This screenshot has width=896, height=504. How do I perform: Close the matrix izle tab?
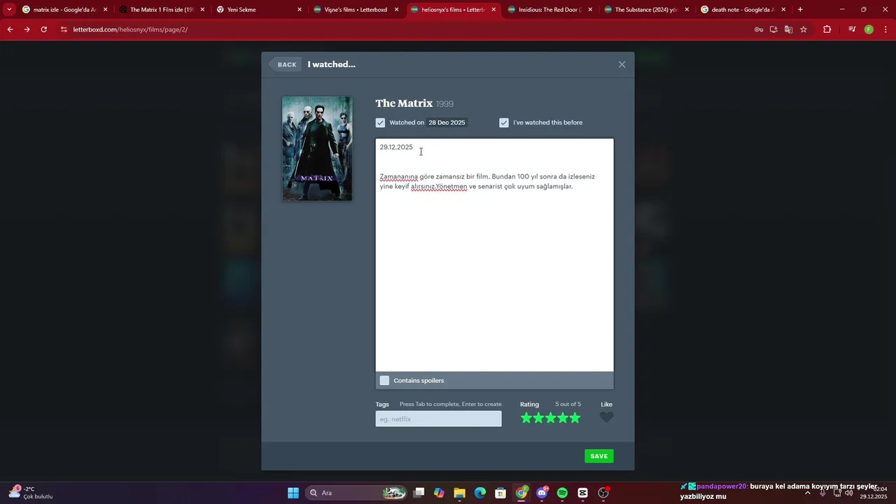[x=106, y=10]
